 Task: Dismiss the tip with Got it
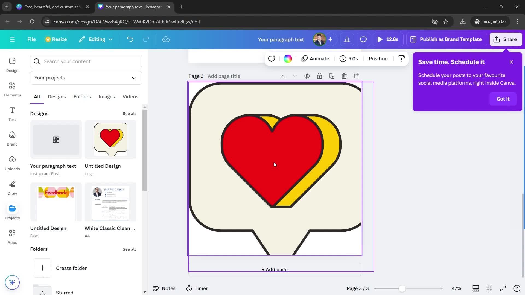tap(503, 99)
